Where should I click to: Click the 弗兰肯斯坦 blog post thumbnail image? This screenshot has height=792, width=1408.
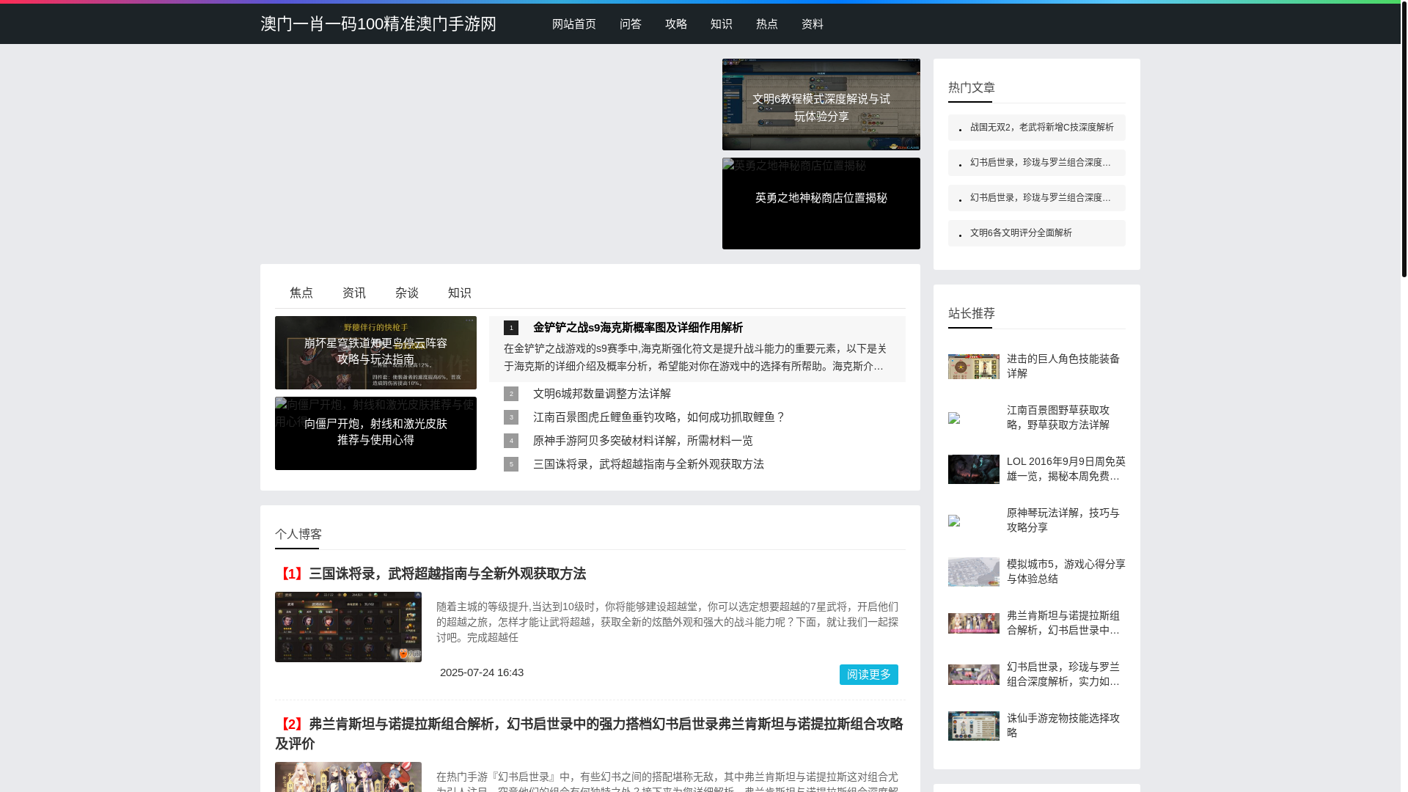tap(348, 777)
